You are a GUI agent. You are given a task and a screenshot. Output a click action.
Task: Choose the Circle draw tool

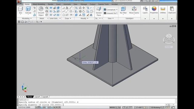click(x=71, y=12)
